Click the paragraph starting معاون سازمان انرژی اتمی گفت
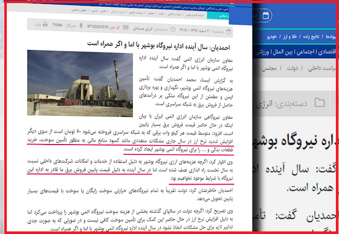 (186, 63)
